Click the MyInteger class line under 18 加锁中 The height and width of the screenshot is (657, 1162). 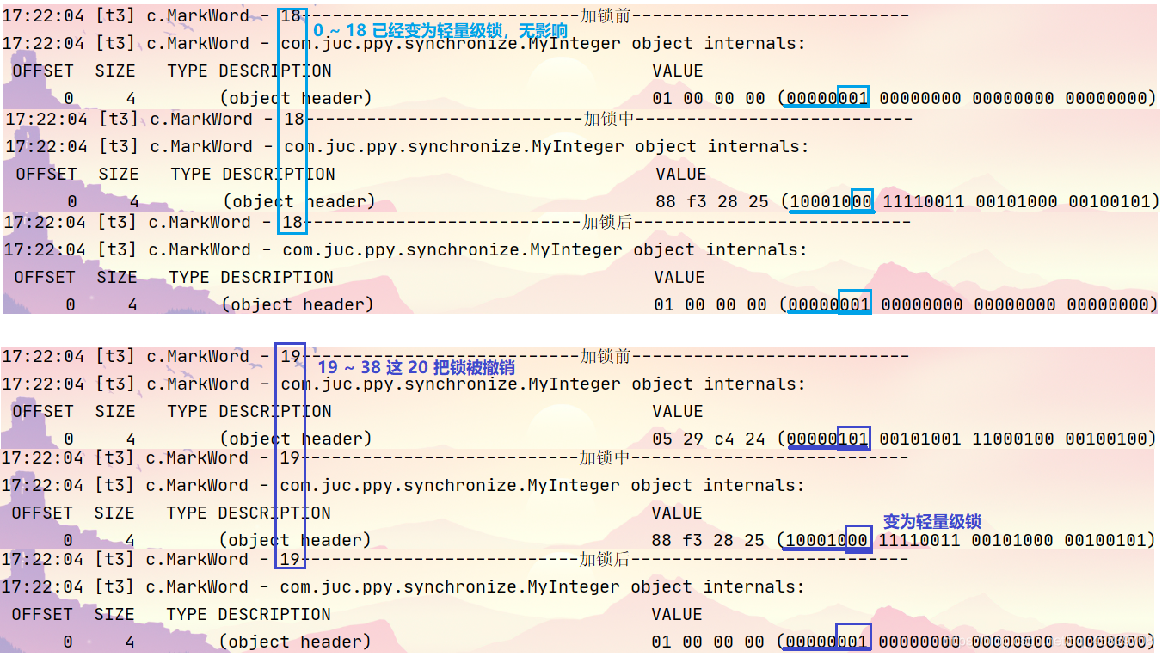click(x=547, y=146)
